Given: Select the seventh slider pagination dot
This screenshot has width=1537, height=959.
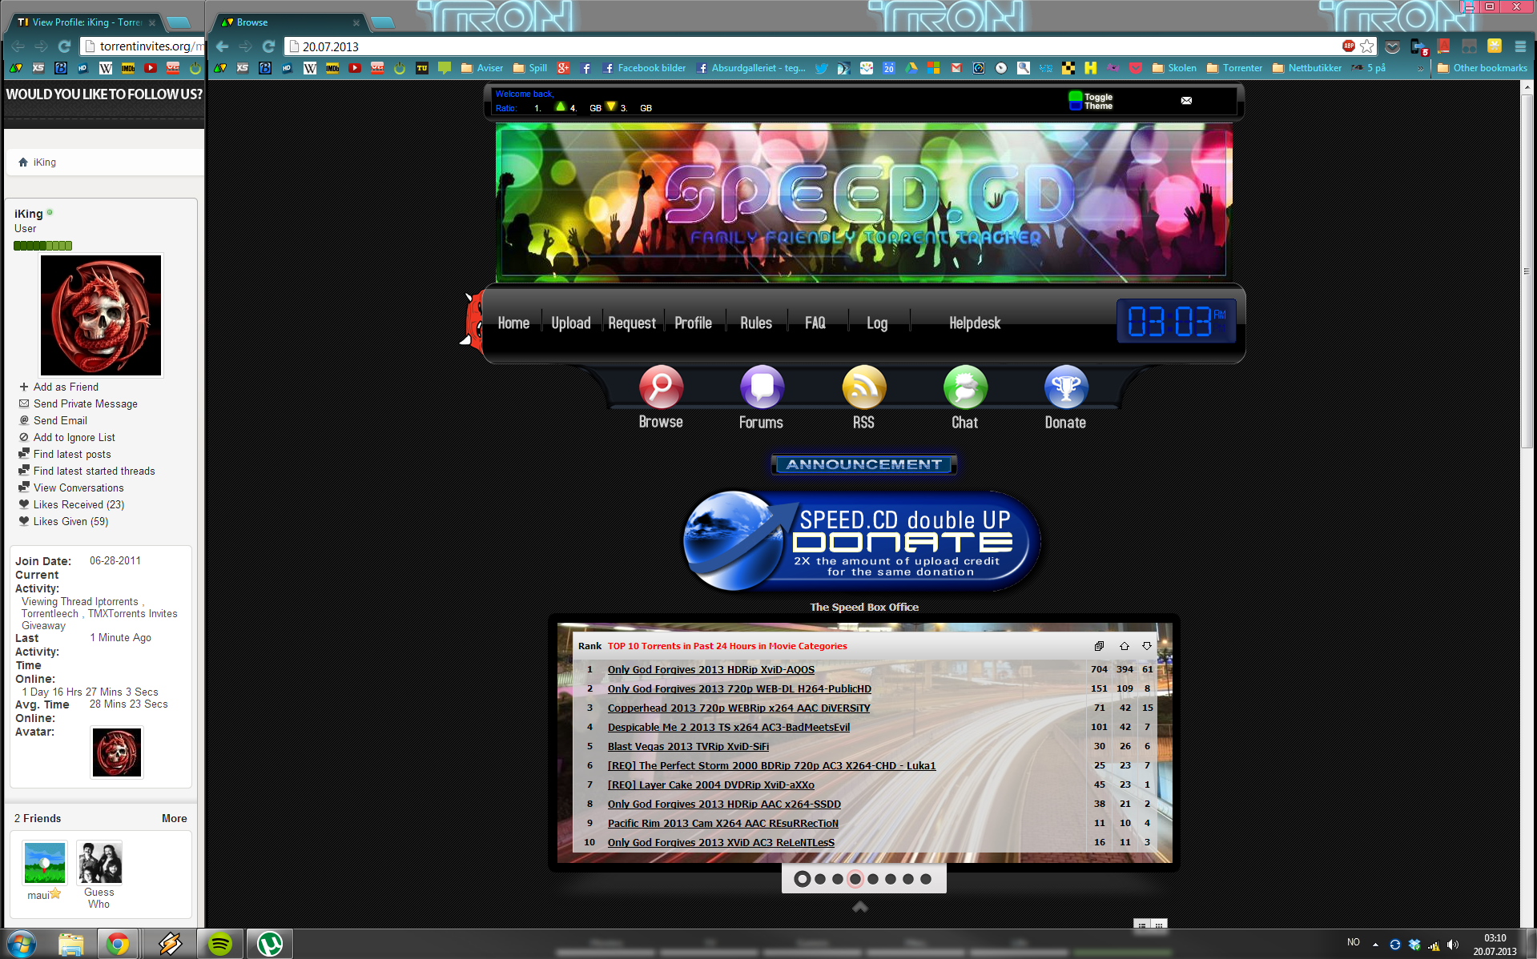Looking at the screenshot, I should pos(908,879).
